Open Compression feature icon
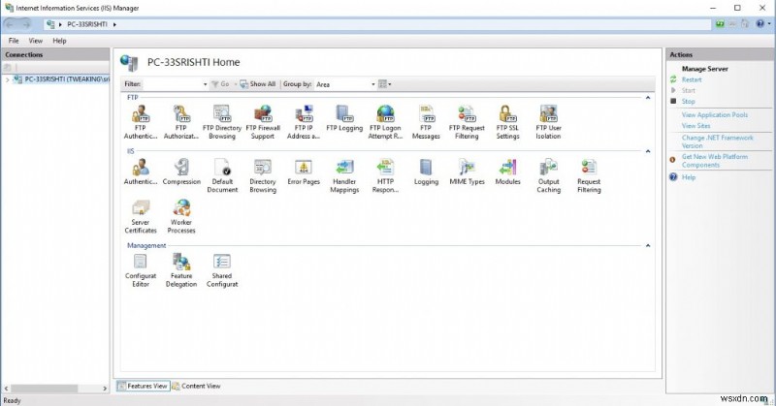The width and height of the screenshot is (776, 406). (181, 172)
